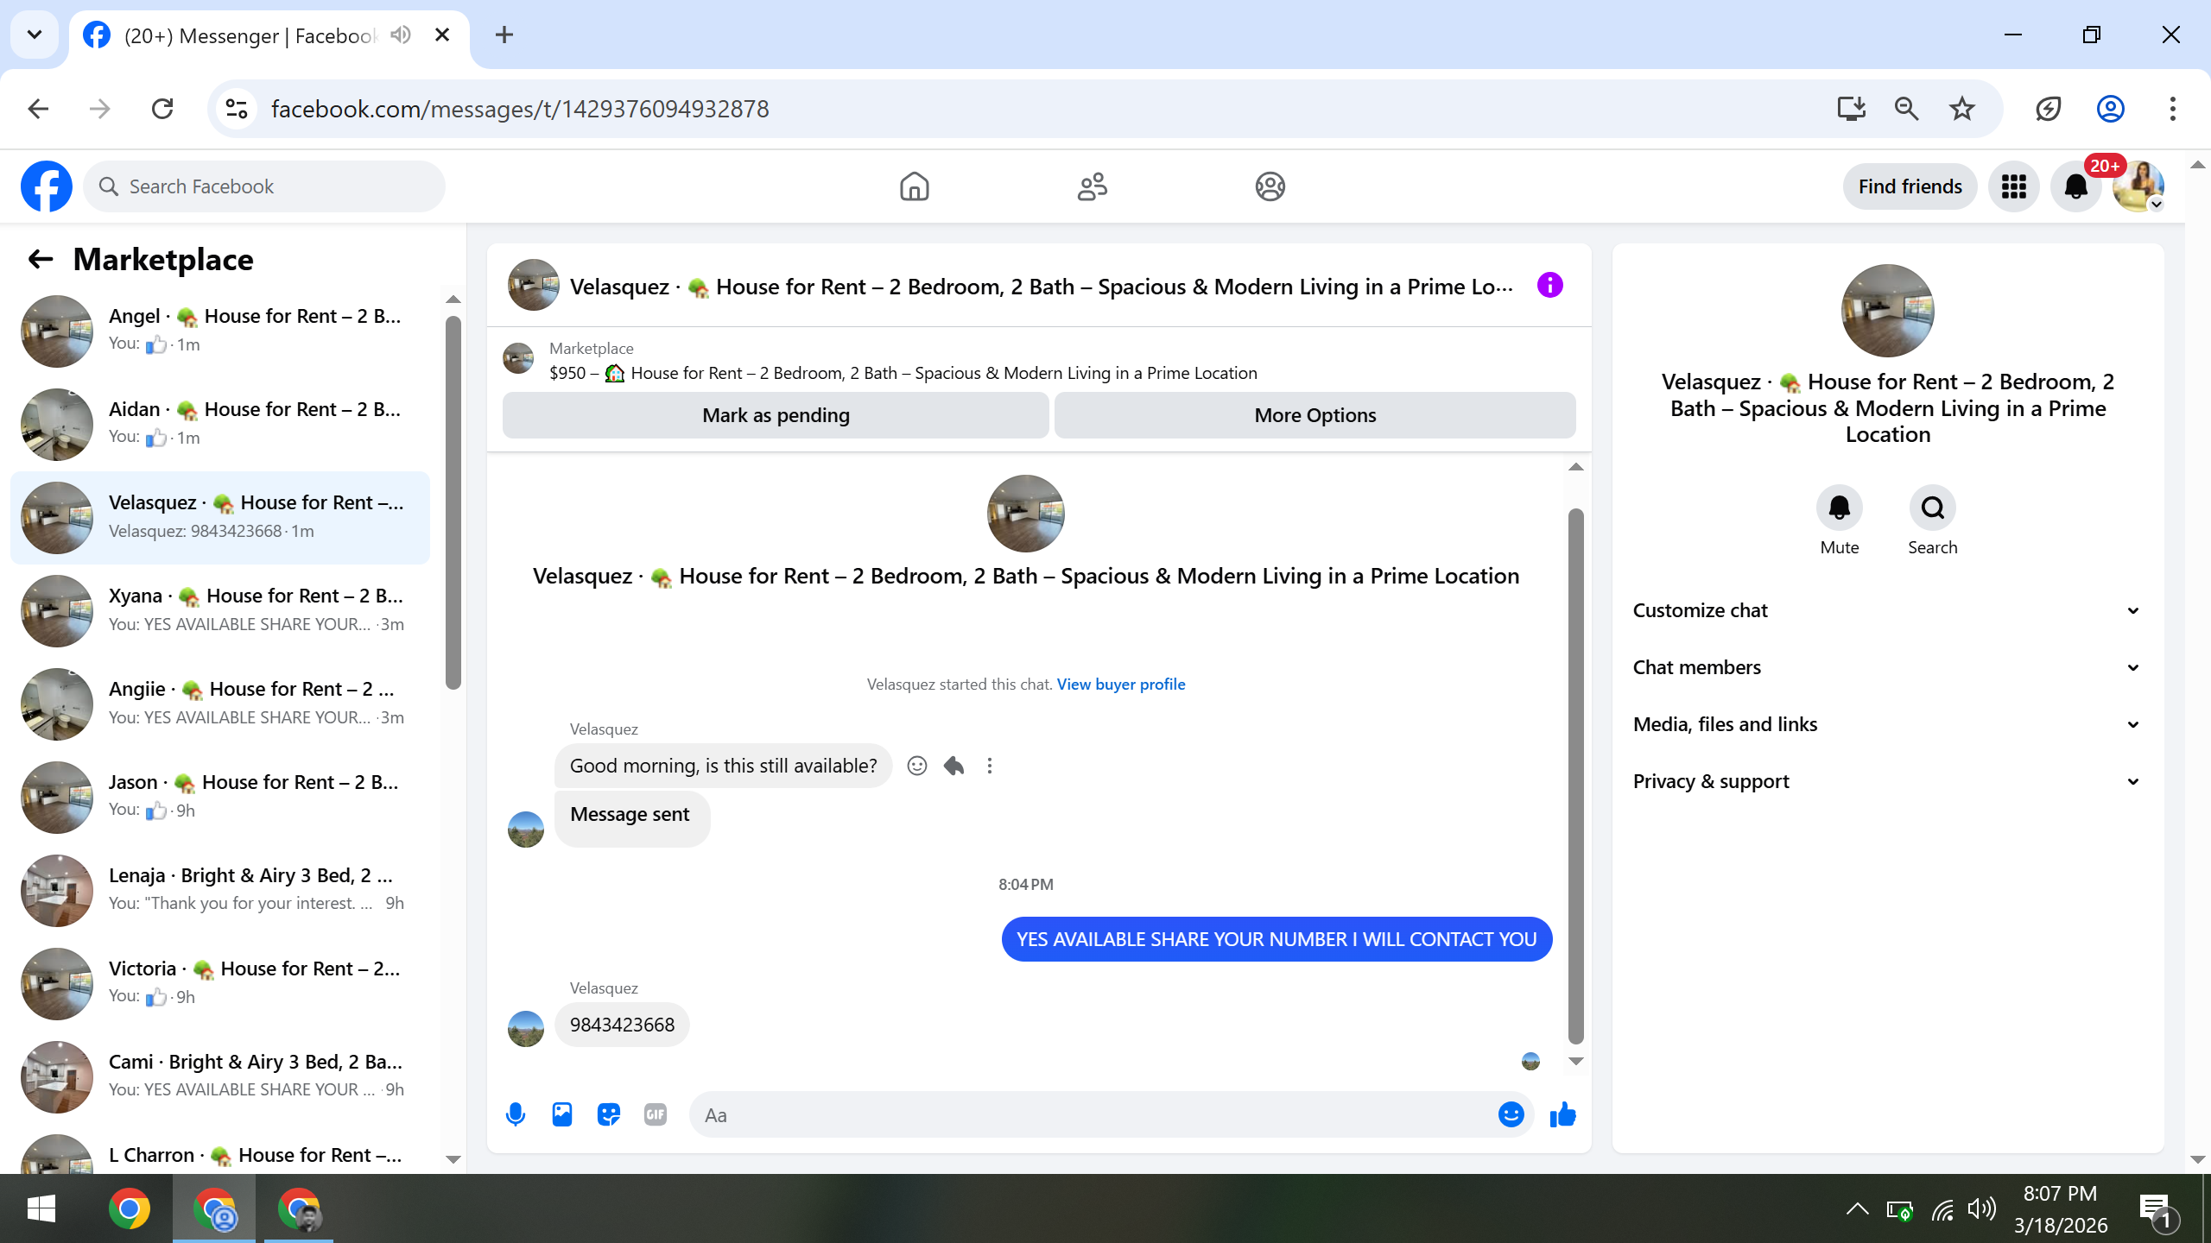
Task: Go to Facebook Home tab
Action: pos(914,186)
